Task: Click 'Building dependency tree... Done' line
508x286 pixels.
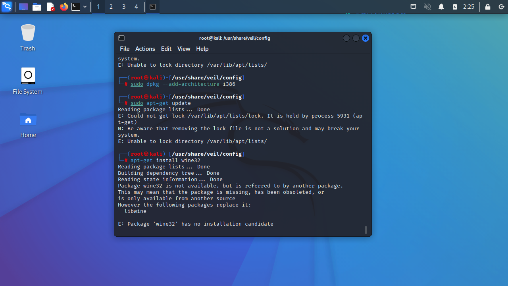Action: click(169, 173)
